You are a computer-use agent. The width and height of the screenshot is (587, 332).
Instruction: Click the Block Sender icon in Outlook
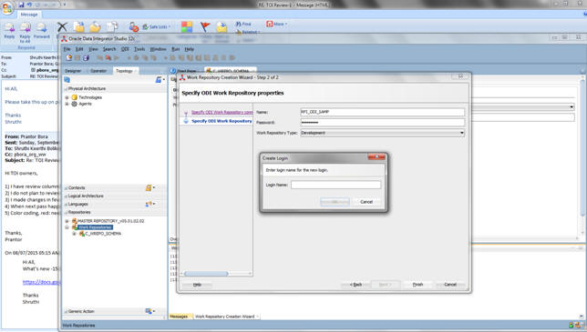pyautogui.click(x=134, y=27)
